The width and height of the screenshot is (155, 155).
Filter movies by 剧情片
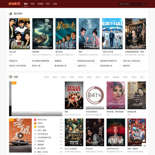89,77
